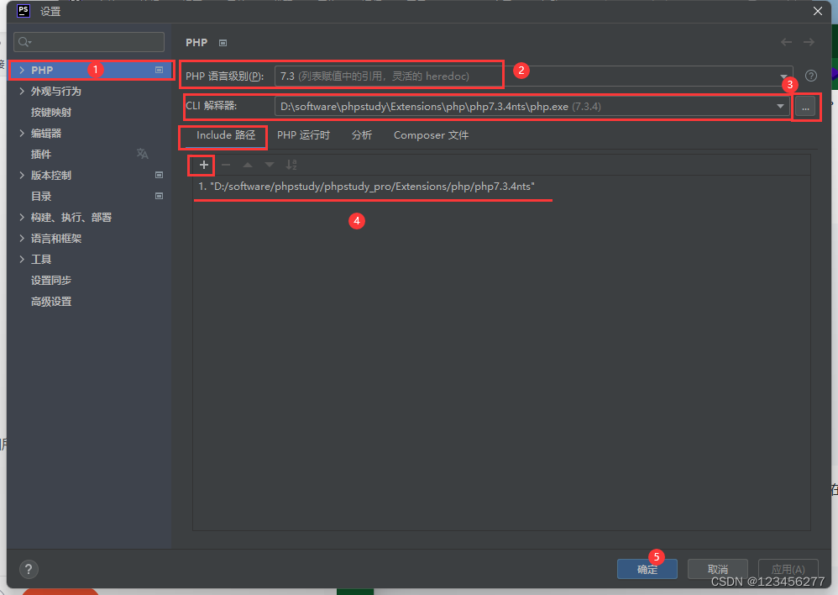Click the down arrow to move path down
838x595 pixels.
click(268, 165)
